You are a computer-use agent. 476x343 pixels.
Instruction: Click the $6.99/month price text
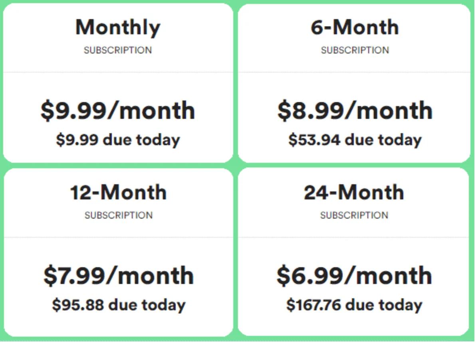[x=354, y=276]
